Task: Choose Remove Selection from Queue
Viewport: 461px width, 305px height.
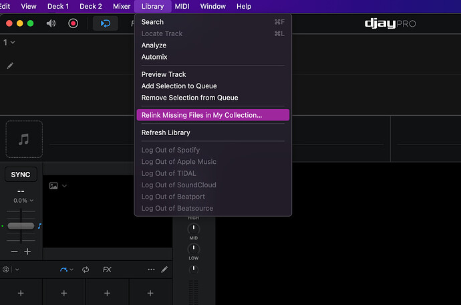Action: pyautogui.click(x=213, y=98)
